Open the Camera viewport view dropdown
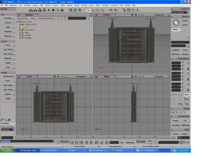 (x=115, y=15)
